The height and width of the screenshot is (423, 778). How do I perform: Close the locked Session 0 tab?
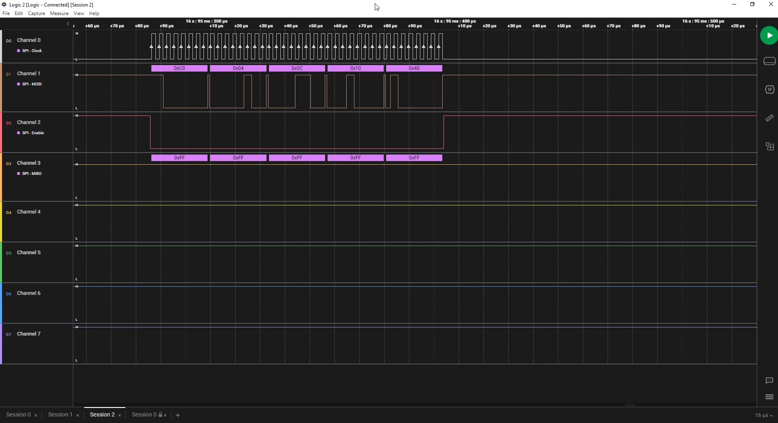tap(166, 415)
